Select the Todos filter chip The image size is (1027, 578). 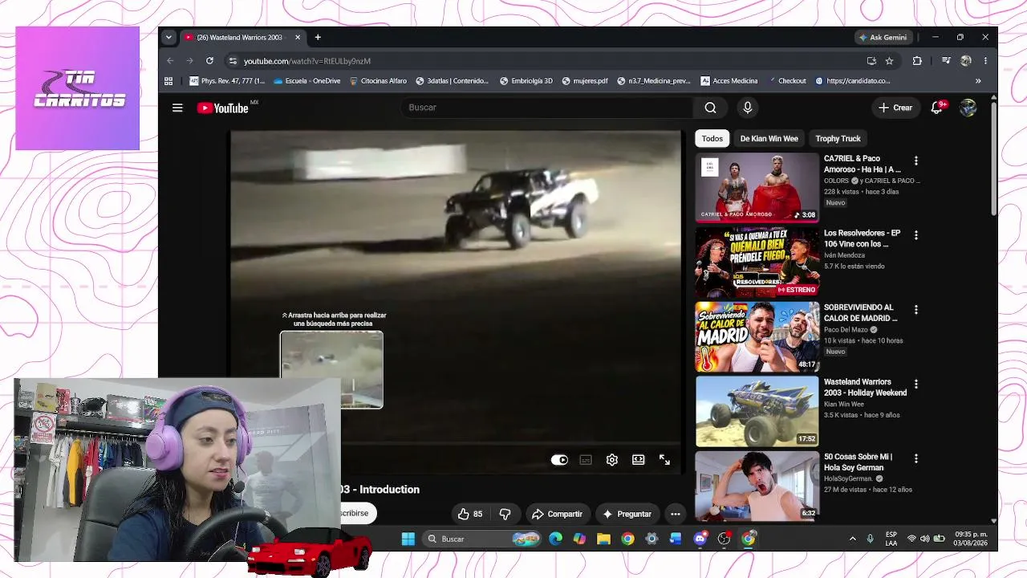pos(712,139)
